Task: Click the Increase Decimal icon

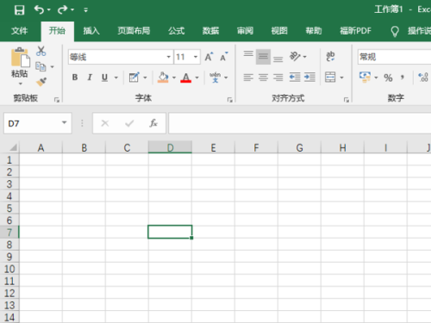Action: pyautogui.click(x=423, y=78)
